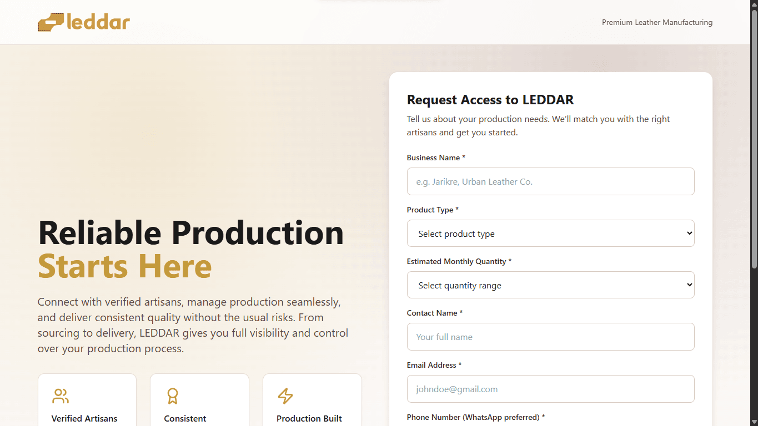The width and height of the screenshot is (758, 426).
Task: Click the Production Built lightning bolt icon
Action: coord(285,396)
